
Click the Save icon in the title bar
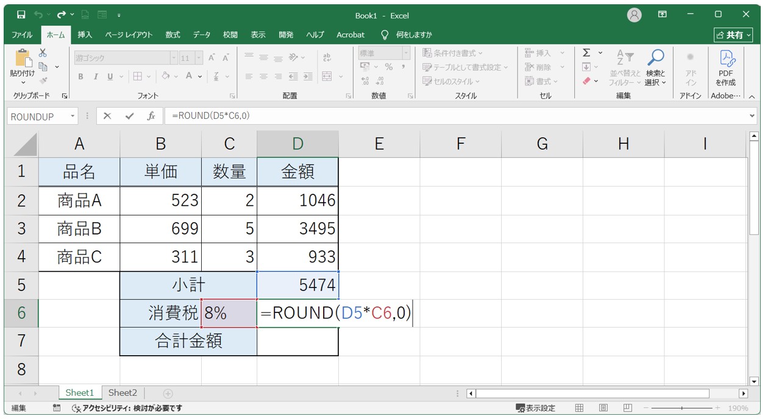tap(21, 15)
